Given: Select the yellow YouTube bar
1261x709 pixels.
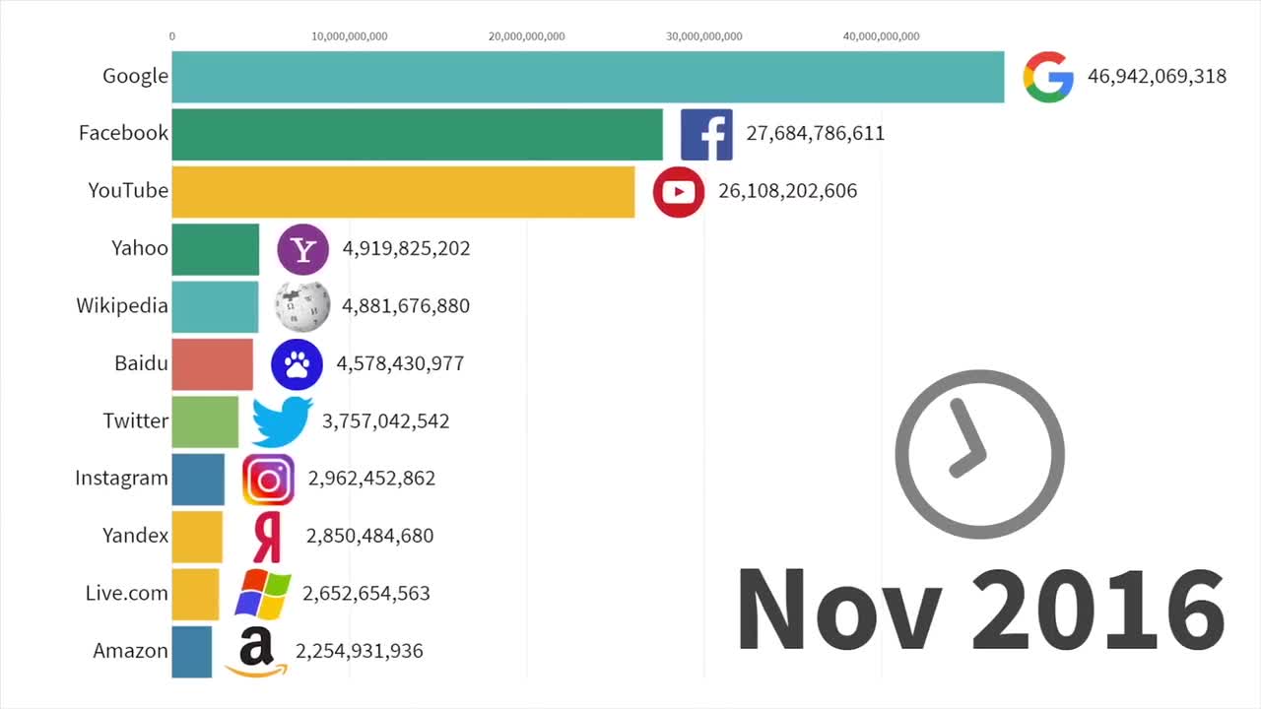Looking at the screenshot, I should [x=403, y=191].
